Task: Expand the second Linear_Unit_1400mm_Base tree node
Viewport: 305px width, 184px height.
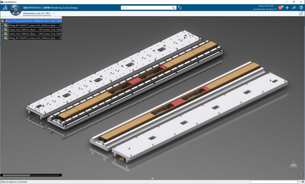Action: [2, 34]
